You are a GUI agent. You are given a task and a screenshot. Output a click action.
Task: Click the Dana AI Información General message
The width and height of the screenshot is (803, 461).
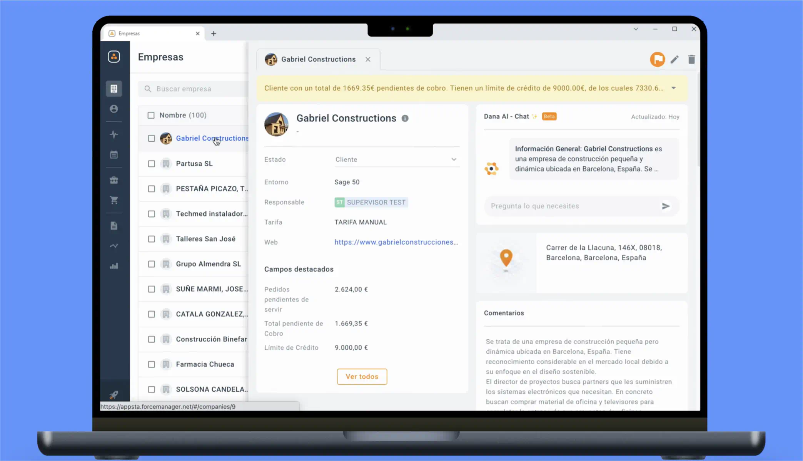point(594,159)
